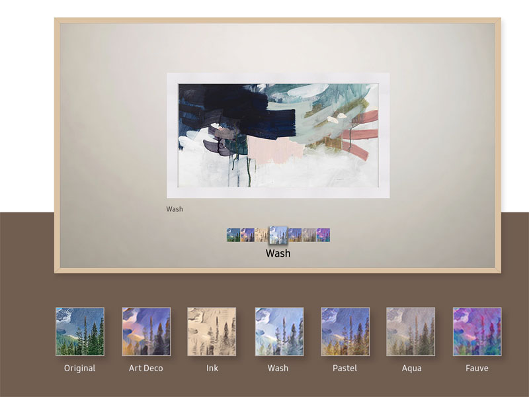
Task: Choose the large Ink filter thumbnail
Action: tap(212, 331)
